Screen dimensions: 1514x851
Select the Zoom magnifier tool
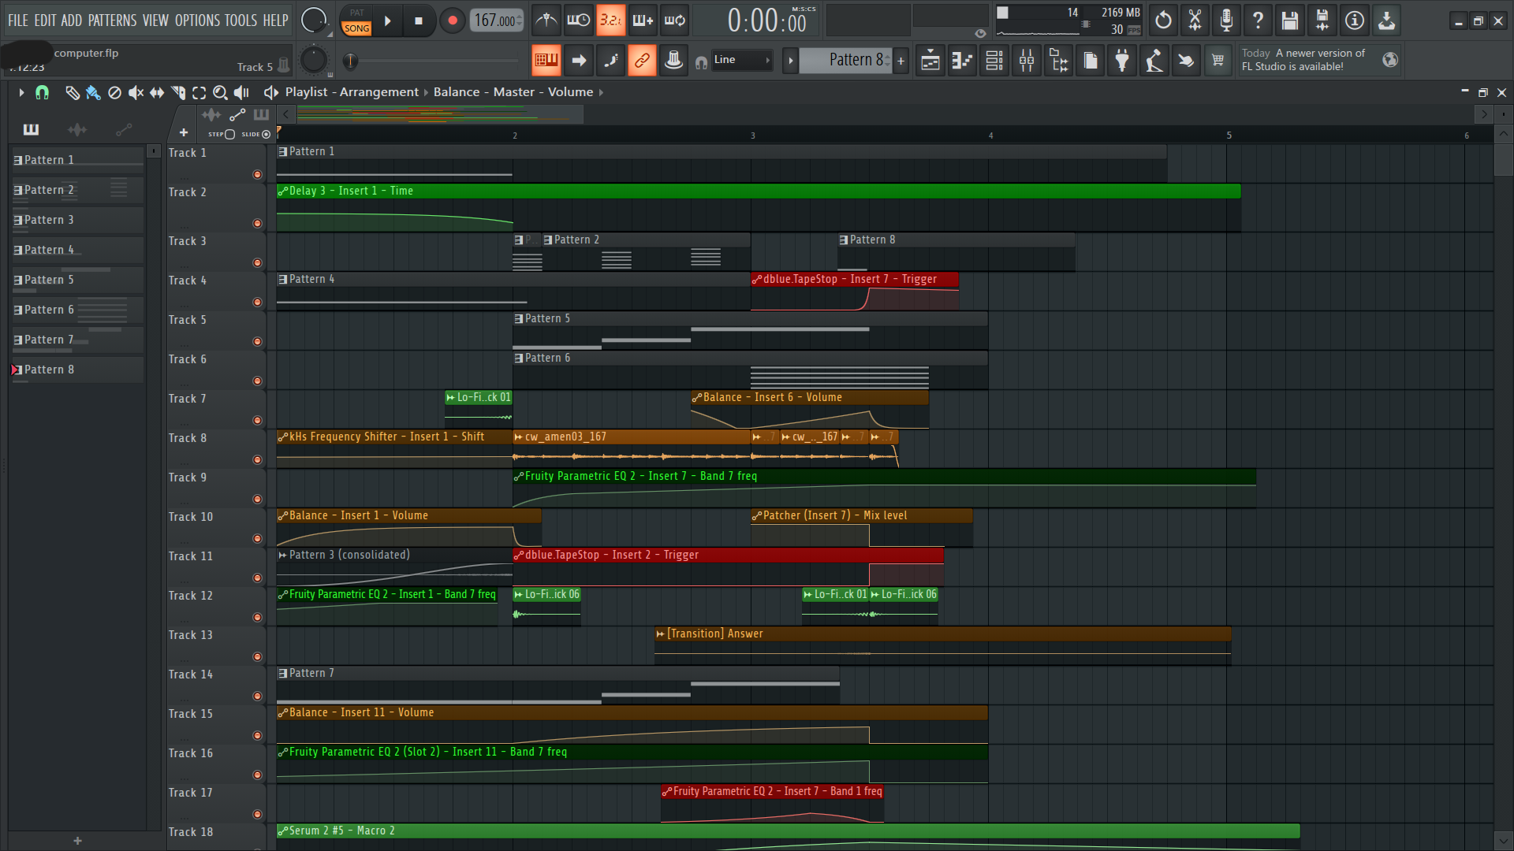point(220,93)
